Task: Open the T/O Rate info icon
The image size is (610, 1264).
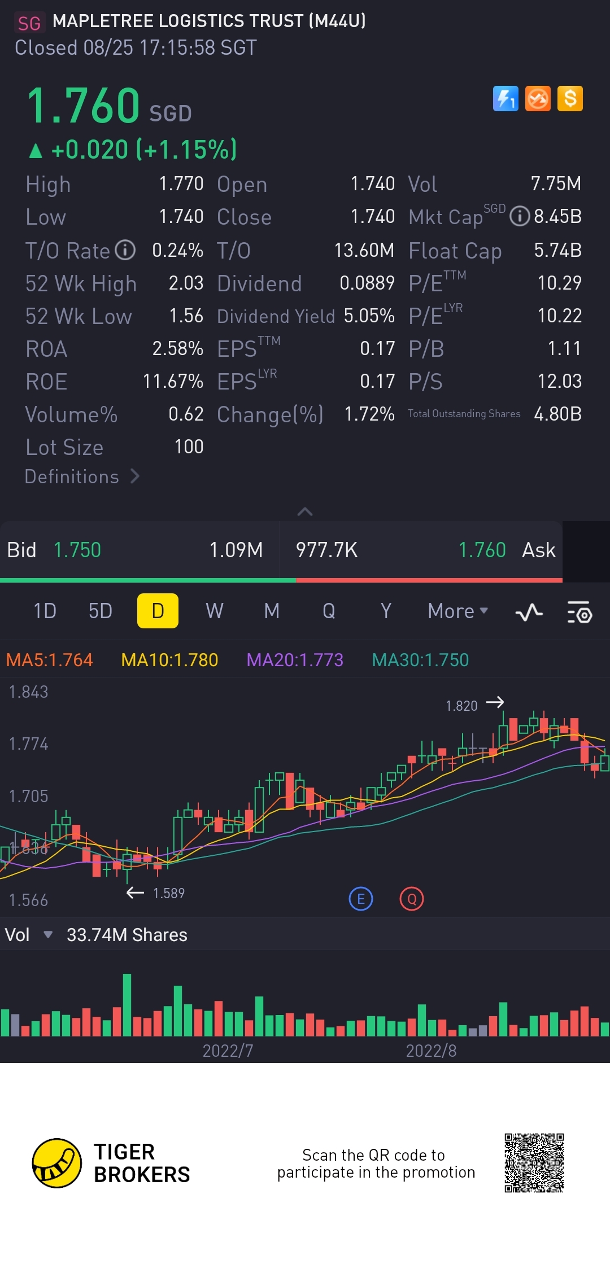Action: (x=125, y=250)
